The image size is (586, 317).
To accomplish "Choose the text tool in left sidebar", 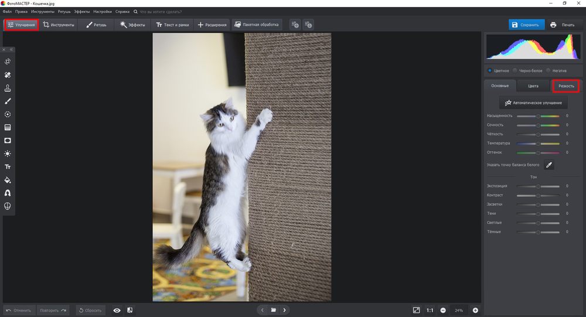I will (x=8, y=167).
